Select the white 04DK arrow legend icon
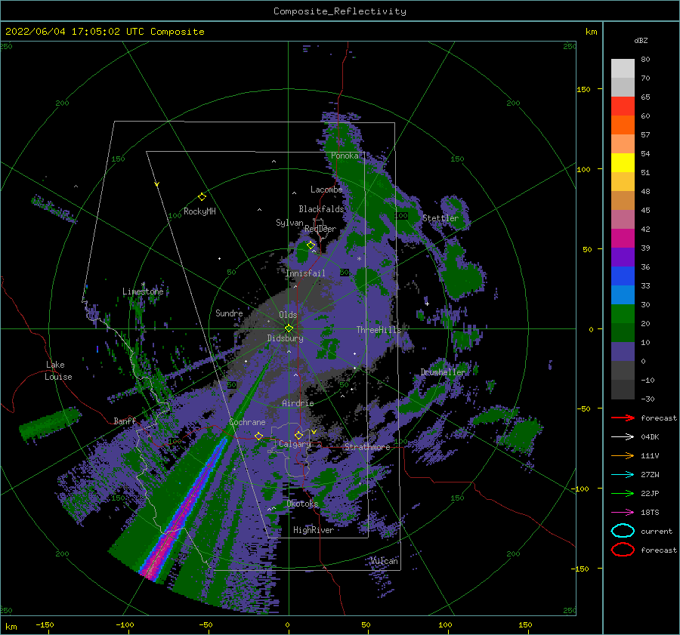Screen dimensions: 680x635 623,436
